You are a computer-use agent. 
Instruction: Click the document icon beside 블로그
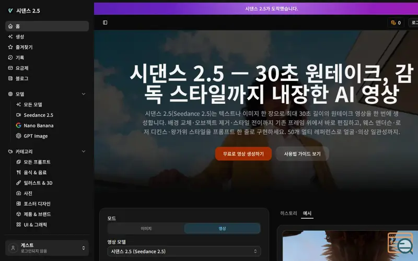point(10,78)
